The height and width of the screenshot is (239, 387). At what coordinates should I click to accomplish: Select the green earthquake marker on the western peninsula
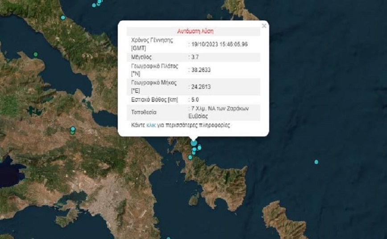[x=36, y=54]
